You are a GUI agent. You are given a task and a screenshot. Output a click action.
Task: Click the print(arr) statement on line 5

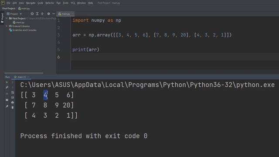[86, 50]
